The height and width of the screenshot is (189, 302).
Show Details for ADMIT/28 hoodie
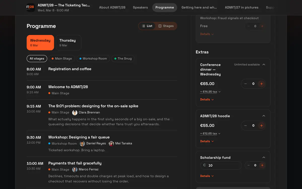pos(207,141)
